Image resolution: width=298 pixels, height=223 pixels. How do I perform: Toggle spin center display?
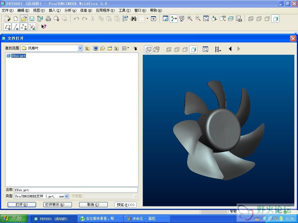pos(174,19)
